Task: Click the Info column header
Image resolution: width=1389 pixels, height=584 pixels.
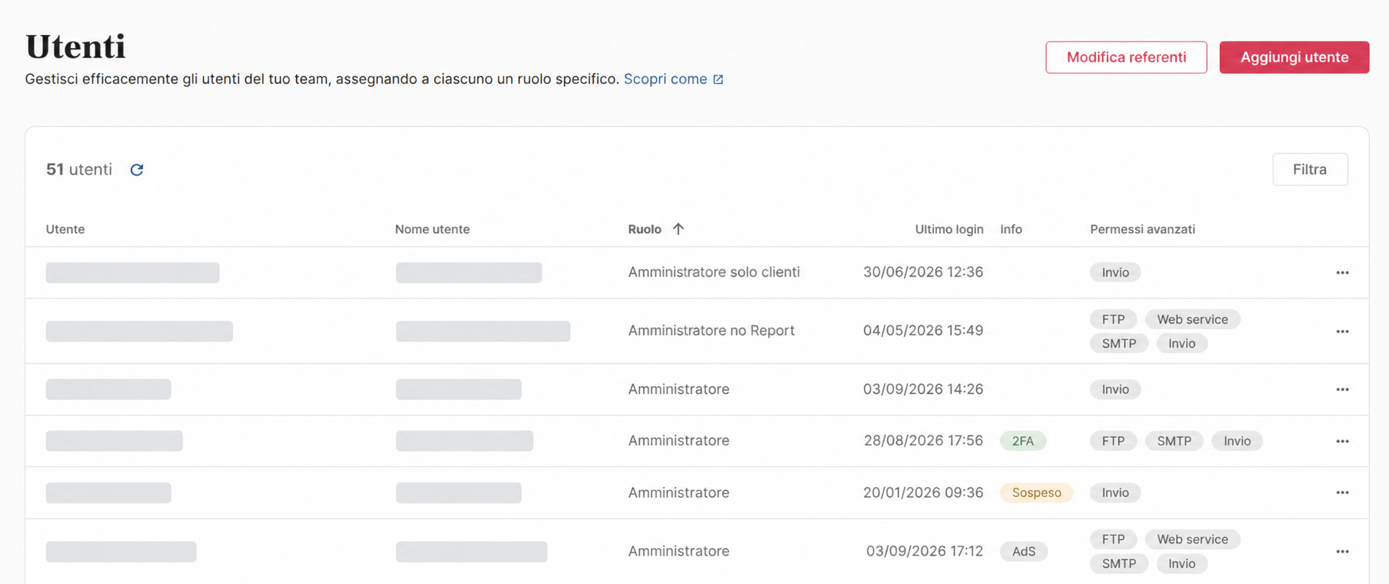Action: pyautogui.click(x=1011, y=229)
